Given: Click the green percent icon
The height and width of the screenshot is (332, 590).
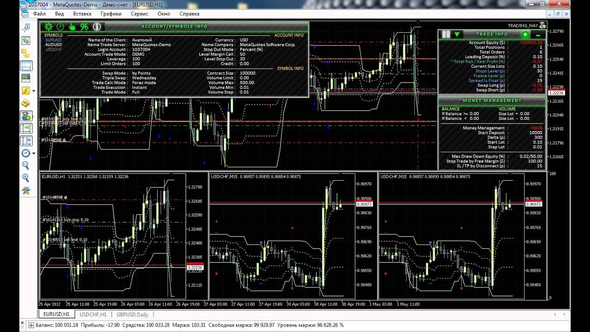Looking at the screenshot, I should pyautogui.click(x=84, y=27).
